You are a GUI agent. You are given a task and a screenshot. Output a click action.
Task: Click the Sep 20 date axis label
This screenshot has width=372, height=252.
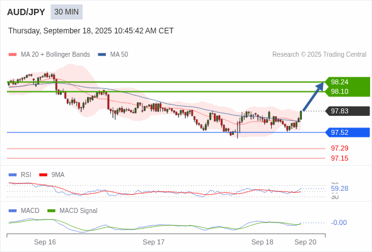(x=305, y=242)
